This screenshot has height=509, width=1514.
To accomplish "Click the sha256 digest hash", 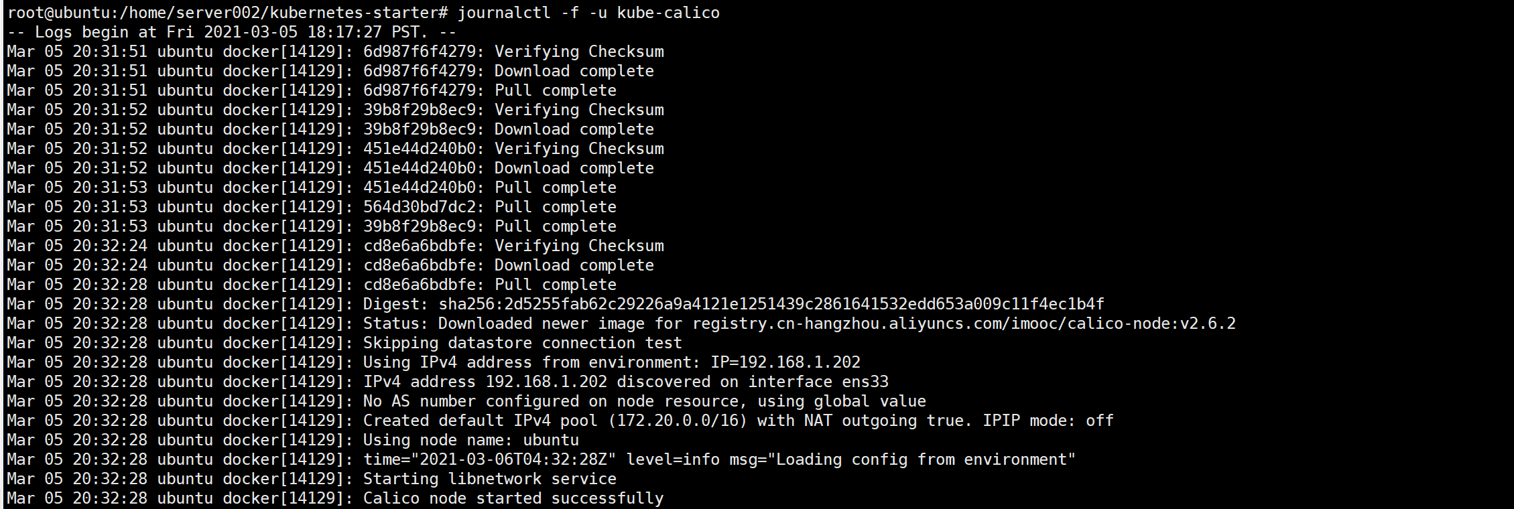I will click(771, 304).
